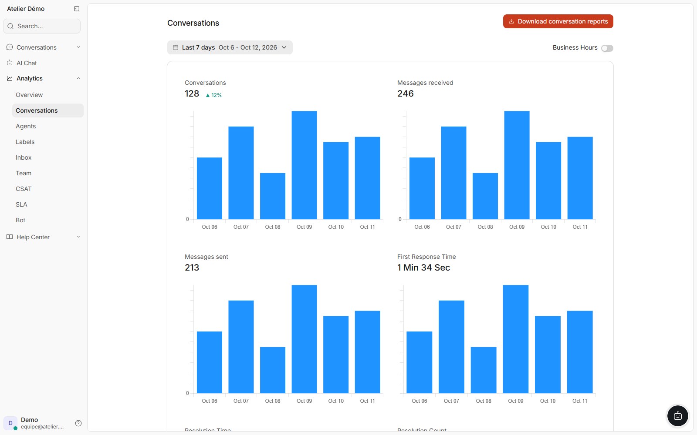Click the search magnifier icon
697x435 pixels.
tap(10, 26)
